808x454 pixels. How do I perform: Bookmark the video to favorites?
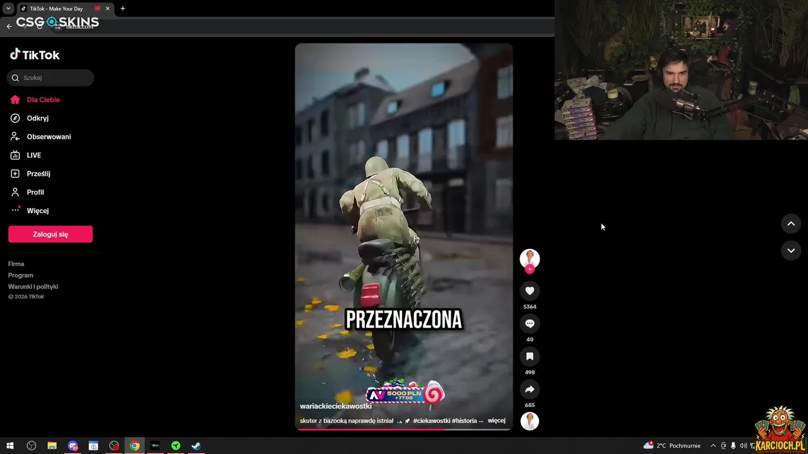click(530, 356)
